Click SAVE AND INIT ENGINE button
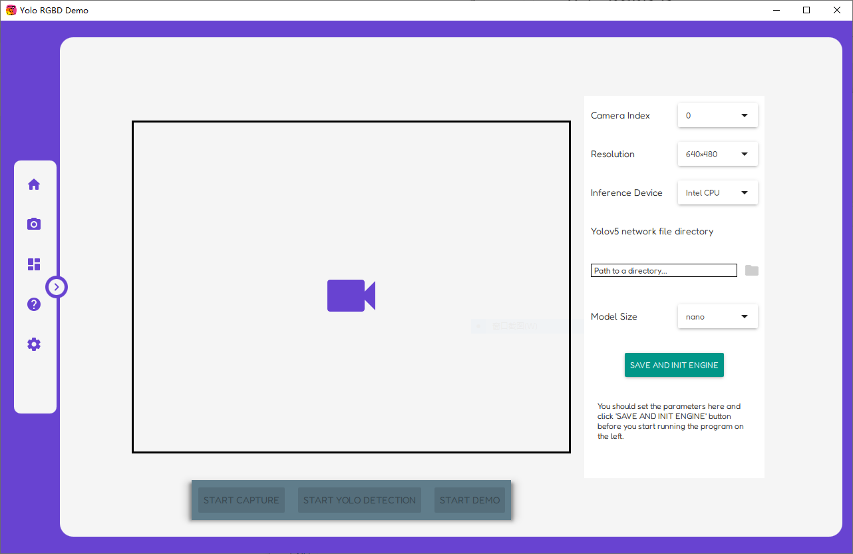 674,365
